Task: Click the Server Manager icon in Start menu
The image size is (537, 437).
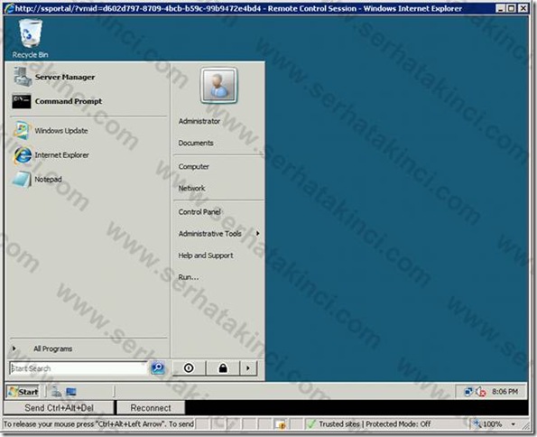Action: [23, 77]
